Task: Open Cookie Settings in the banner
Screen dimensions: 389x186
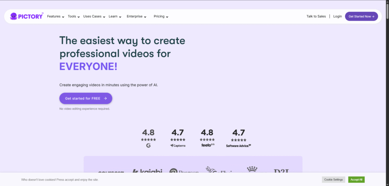Action: point(334,180)
